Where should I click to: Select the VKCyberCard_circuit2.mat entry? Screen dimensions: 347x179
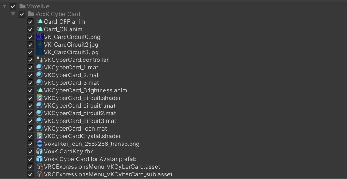pyautogui.click(x=79, y=113)
